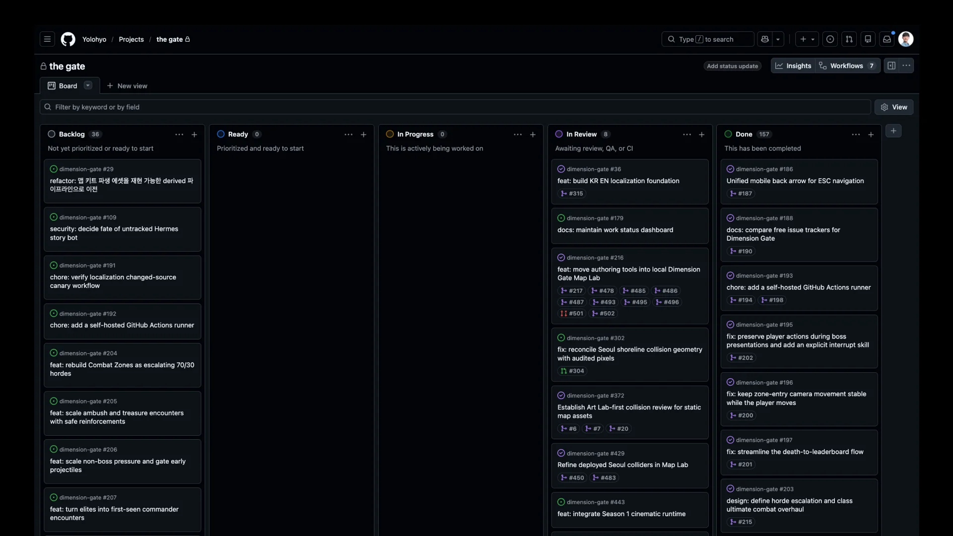The image size is (953, 536).
Task: Open card Unified mobile back arrow for ESC
Action: coord(799,182)
